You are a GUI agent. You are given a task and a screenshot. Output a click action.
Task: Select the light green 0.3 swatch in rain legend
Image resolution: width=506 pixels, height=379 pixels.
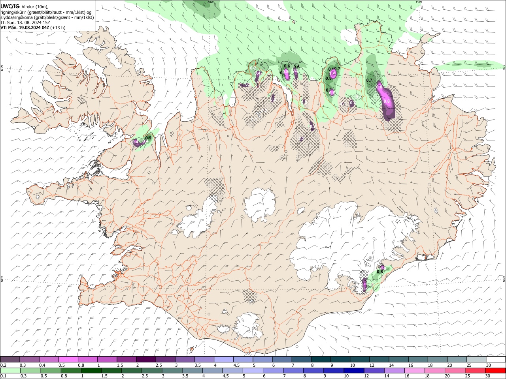30,371
